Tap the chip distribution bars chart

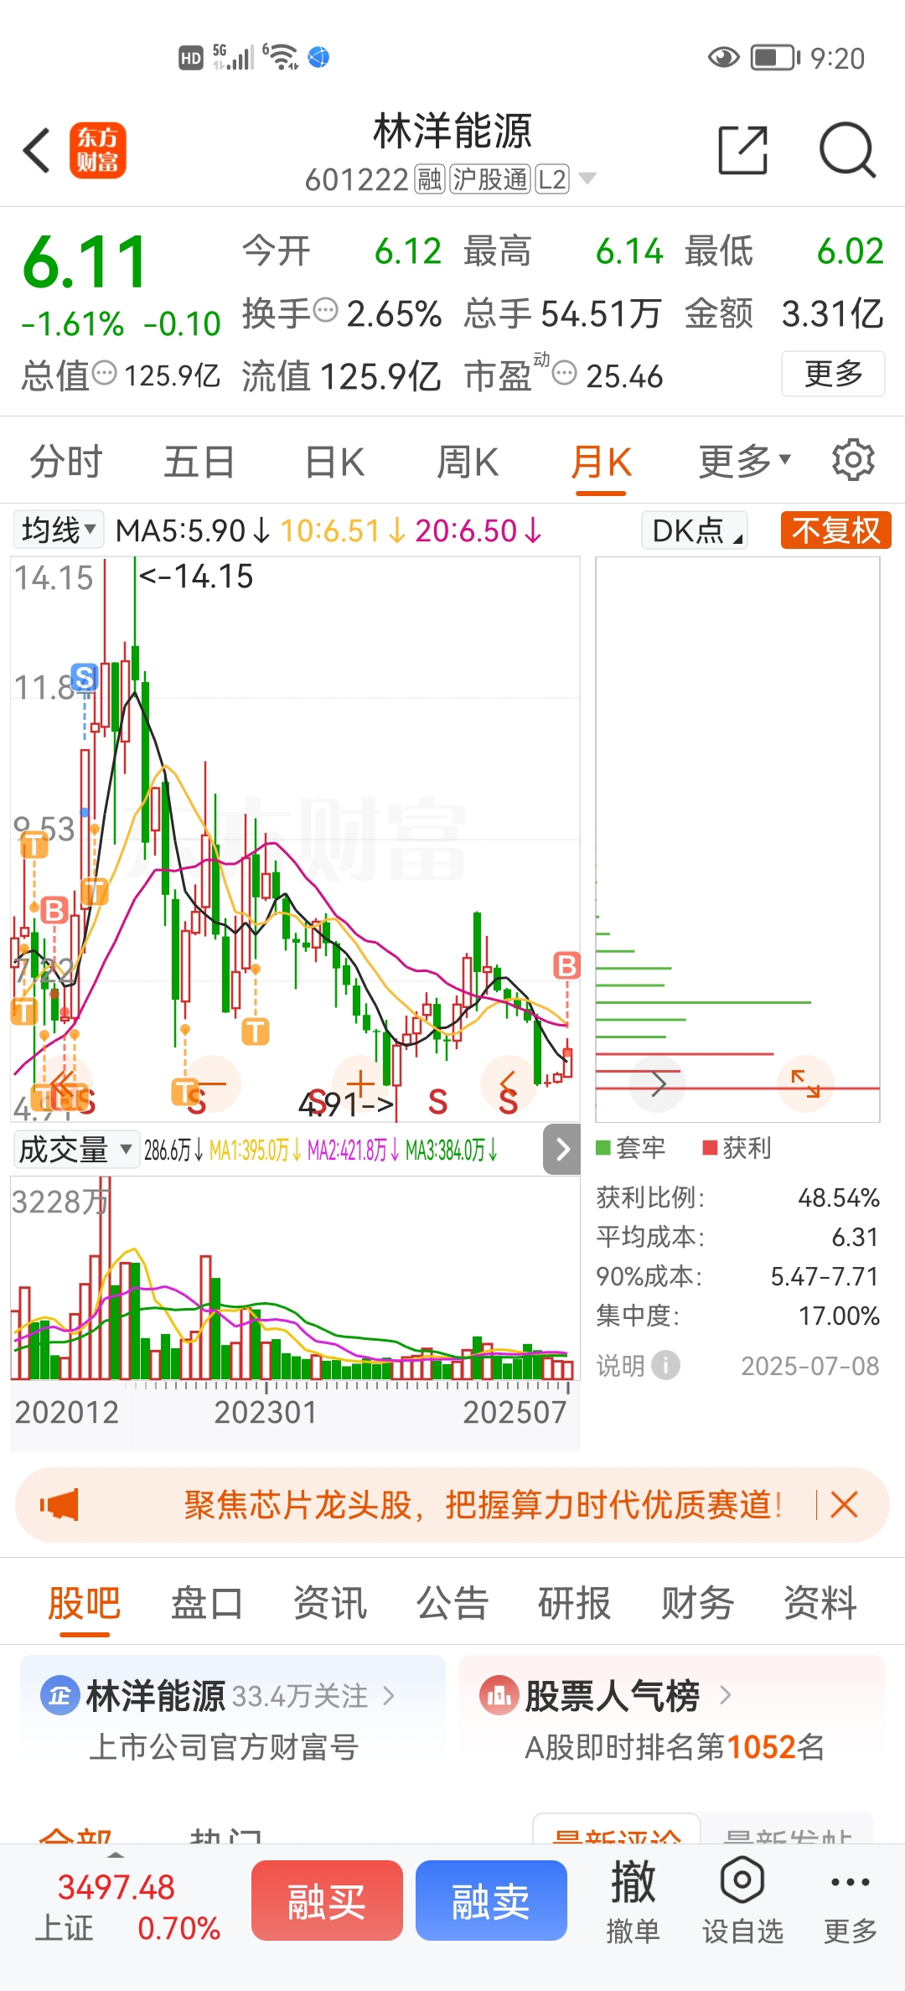(x=737, y=839)
